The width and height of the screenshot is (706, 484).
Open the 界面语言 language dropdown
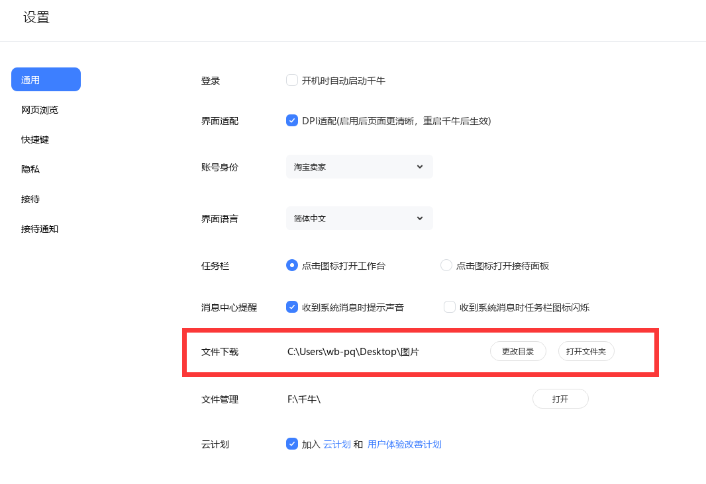(359, 218)
